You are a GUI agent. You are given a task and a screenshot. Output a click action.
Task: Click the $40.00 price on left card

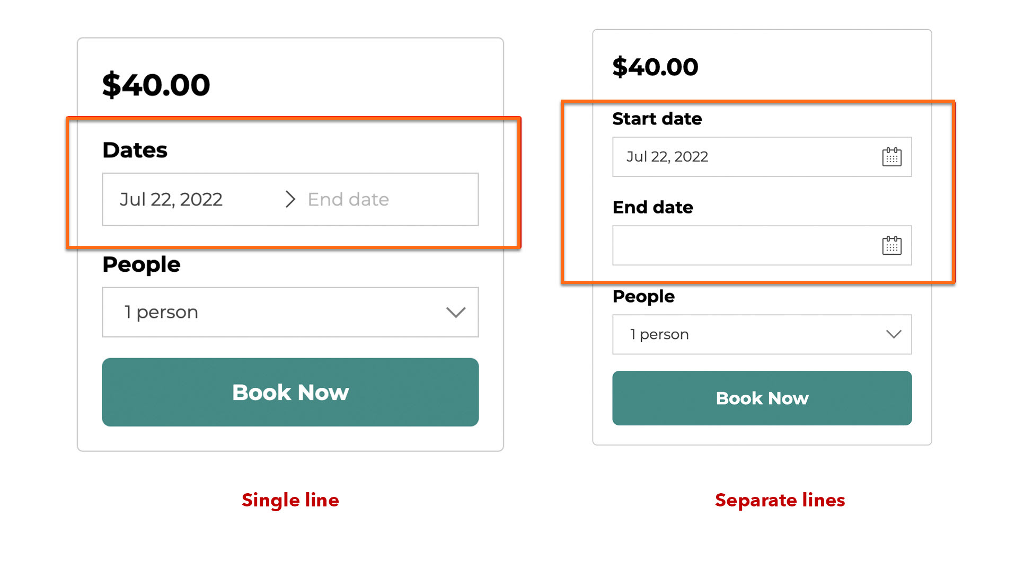click(x=156, y=84)
